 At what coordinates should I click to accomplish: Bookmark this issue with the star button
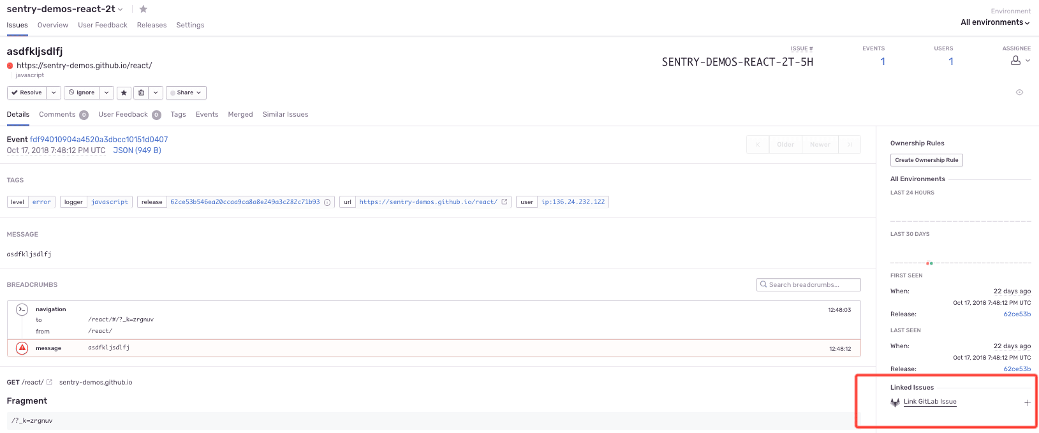(124, 92)
